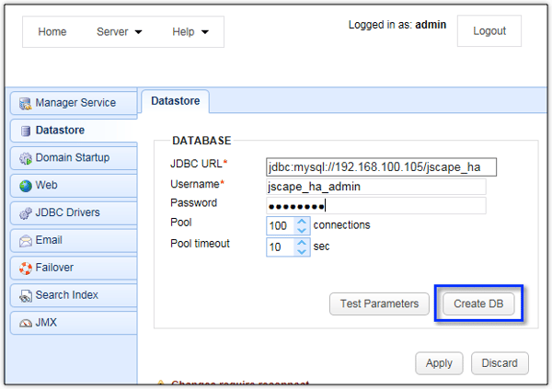
Task: Click into the JDBC URL field
Action: tap(381, 166)
